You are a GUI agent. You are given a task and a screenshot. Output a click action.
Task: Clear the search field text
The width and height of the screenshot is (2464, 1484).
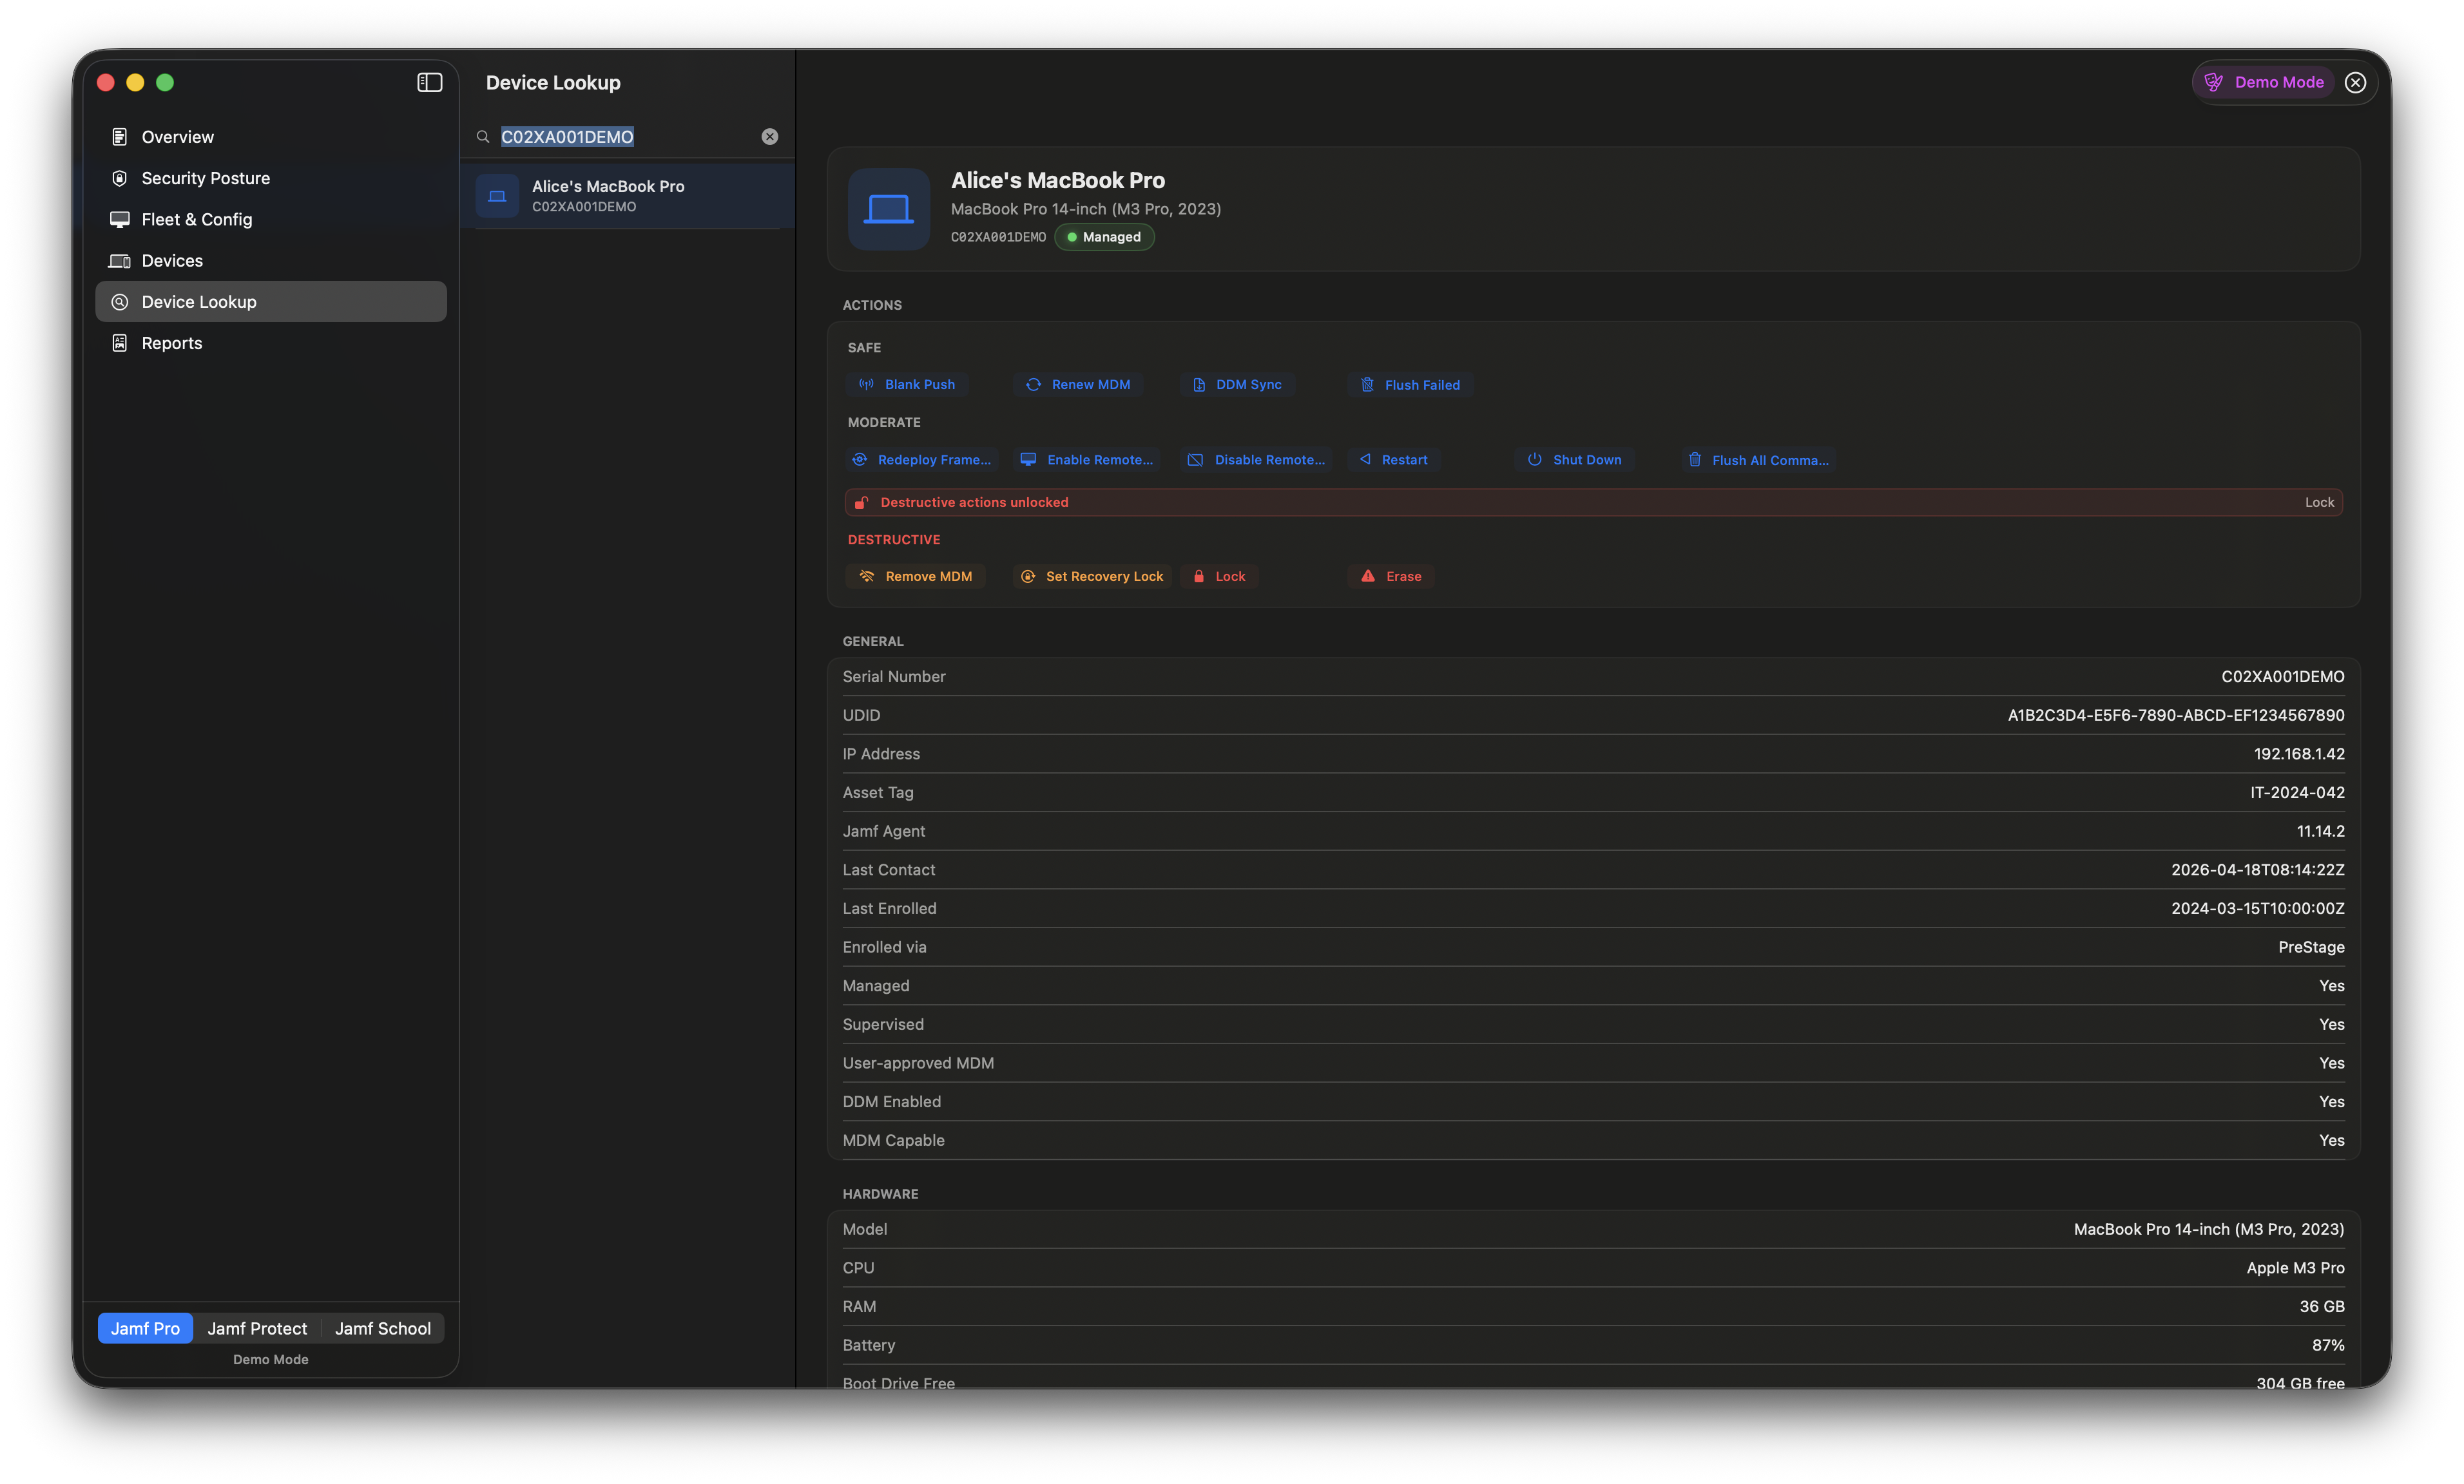click(x=769, y=137)
